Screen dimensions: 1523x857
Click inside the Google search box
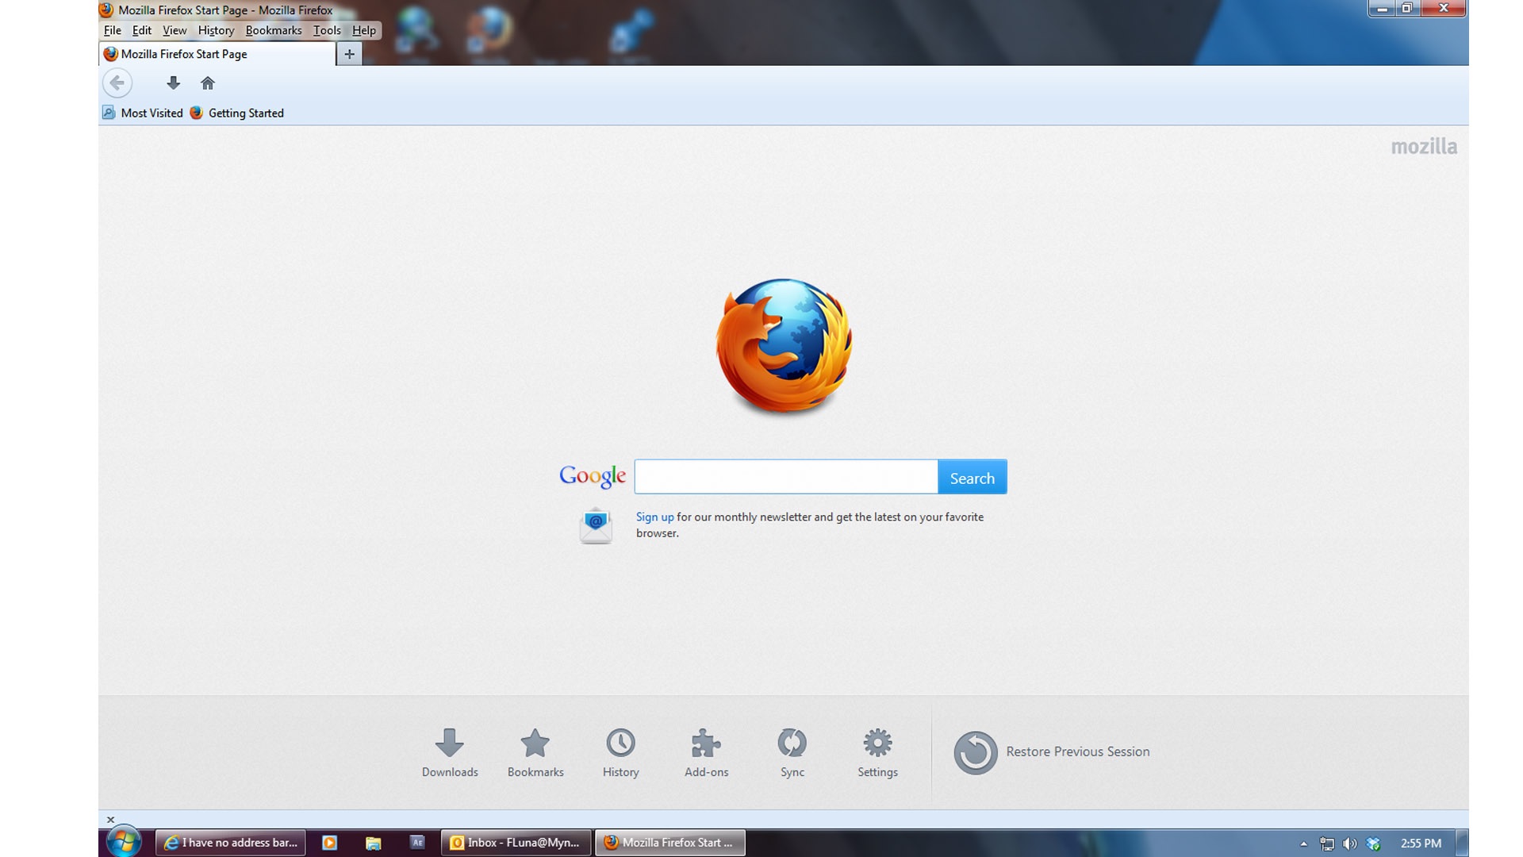coord(785,476)
